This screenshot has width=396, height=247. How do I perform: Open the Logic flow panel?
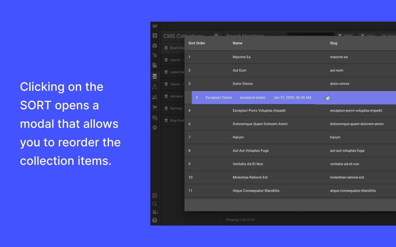click(155, 87)
